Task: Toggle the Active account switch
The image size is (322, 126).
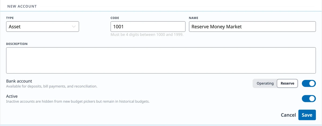Action: (309, 99)
